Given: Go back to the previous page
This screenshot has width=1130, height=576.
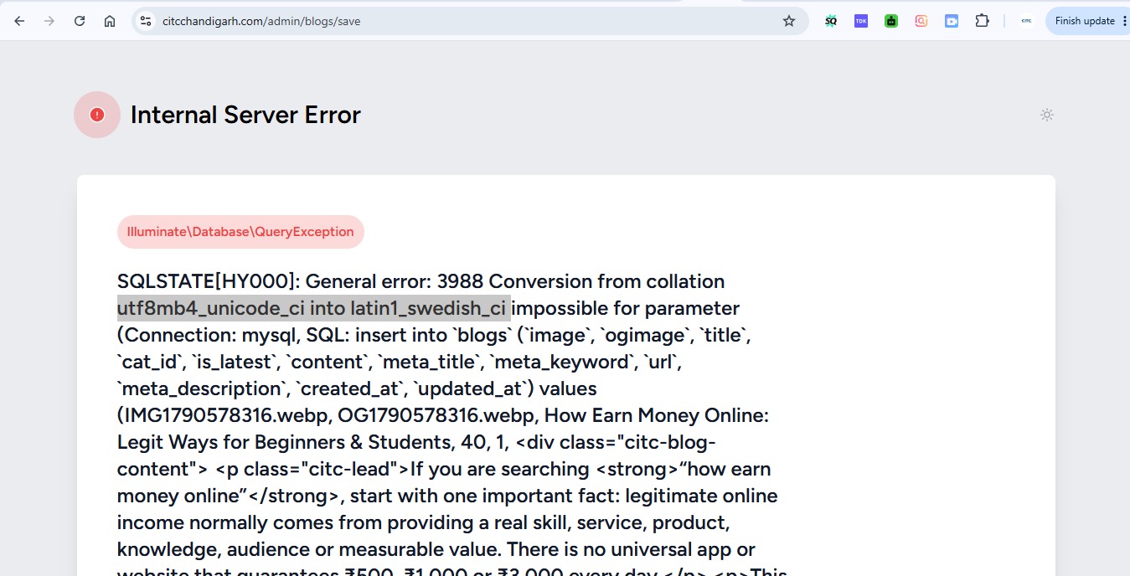Looking at the screenshot, I should [x=19, y=21].
